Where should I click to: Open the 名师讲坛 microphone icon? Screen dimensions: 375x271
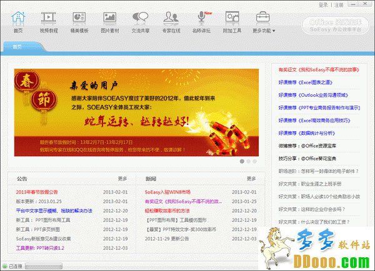[x=202, y=19]
